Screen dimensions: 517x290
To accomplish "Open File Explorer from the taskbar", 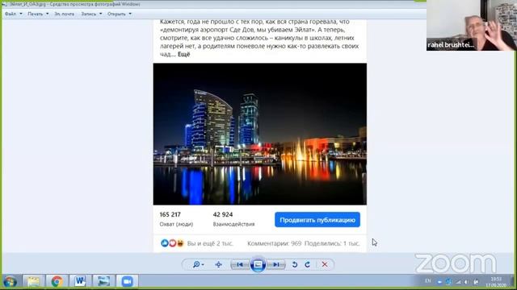I will point(33,281).
